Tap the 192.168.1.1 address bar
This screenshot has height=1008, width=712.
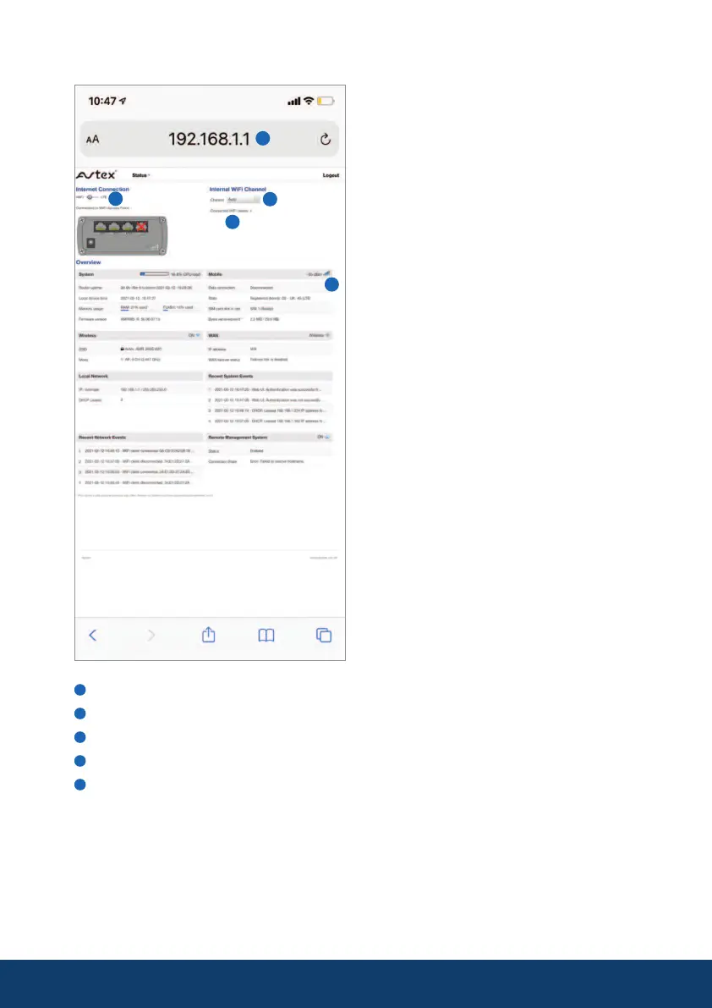[x=209, y=139]
